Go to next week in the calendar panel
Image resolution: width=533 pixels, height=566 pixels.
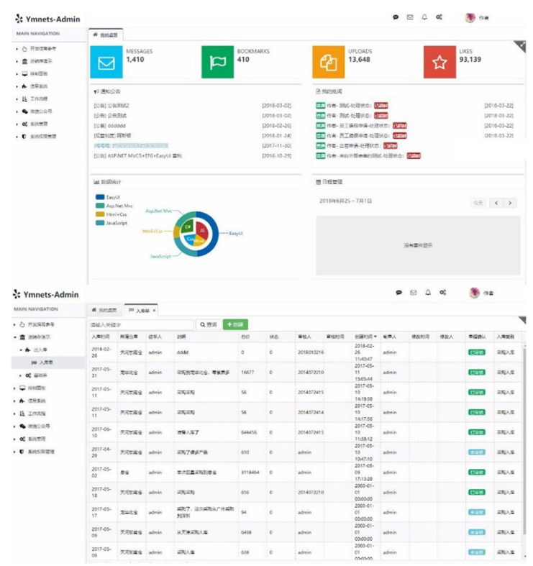pos(511,203)
